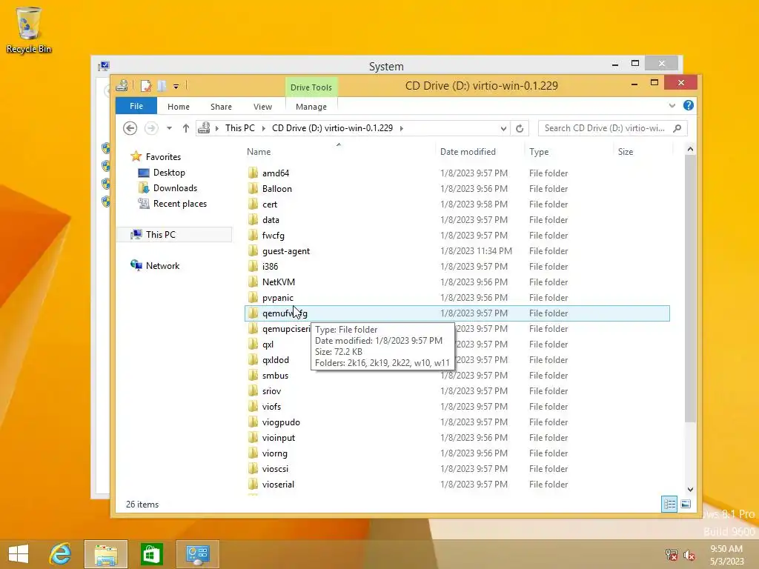Click the Properties quick access toolbar icon
The image size is (759, 569).
point(146,86)
